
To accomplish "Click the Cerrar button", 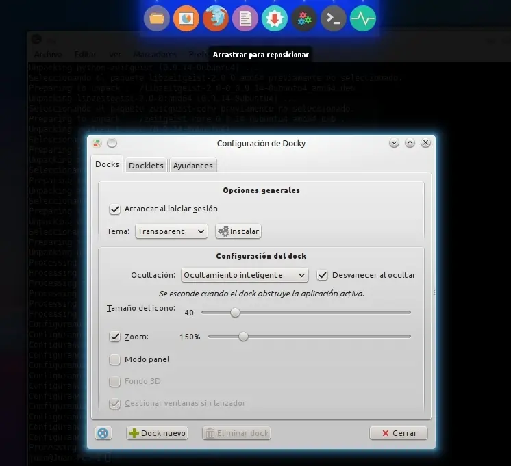I will pyautogui.click(x=398, y=433).
